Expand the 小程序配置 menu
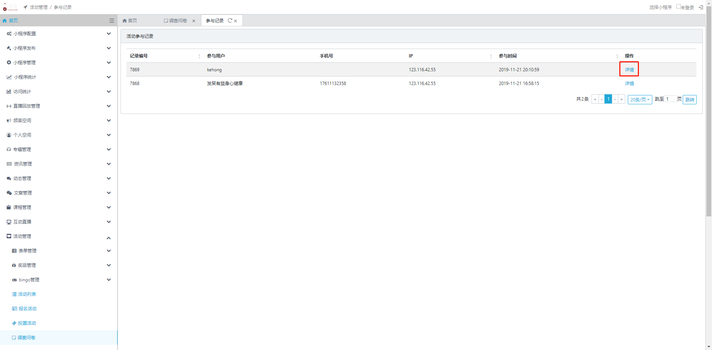 pos(109,34)
